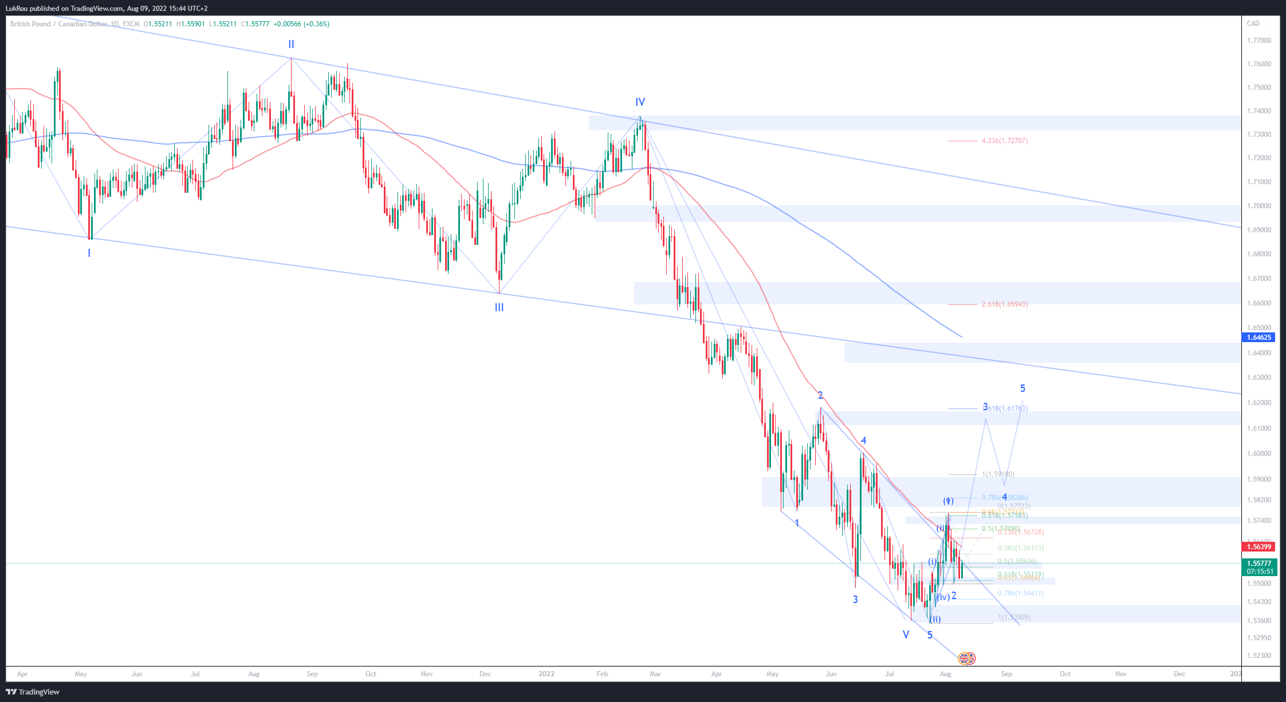Select the Roman numeral IV wave label

[640, 102]
